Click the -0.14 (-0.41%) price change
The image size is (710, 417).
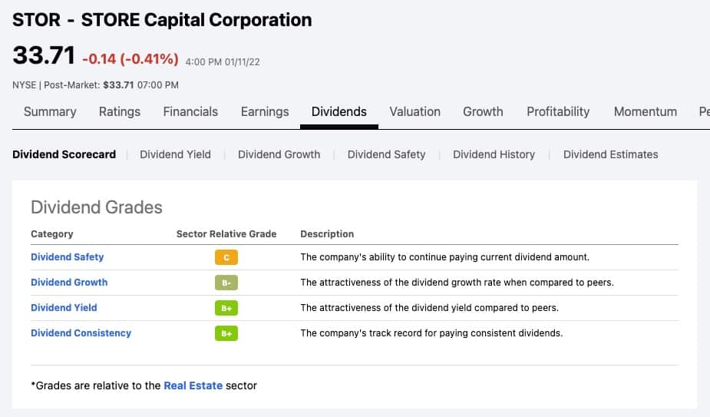[x=130, y=59]
